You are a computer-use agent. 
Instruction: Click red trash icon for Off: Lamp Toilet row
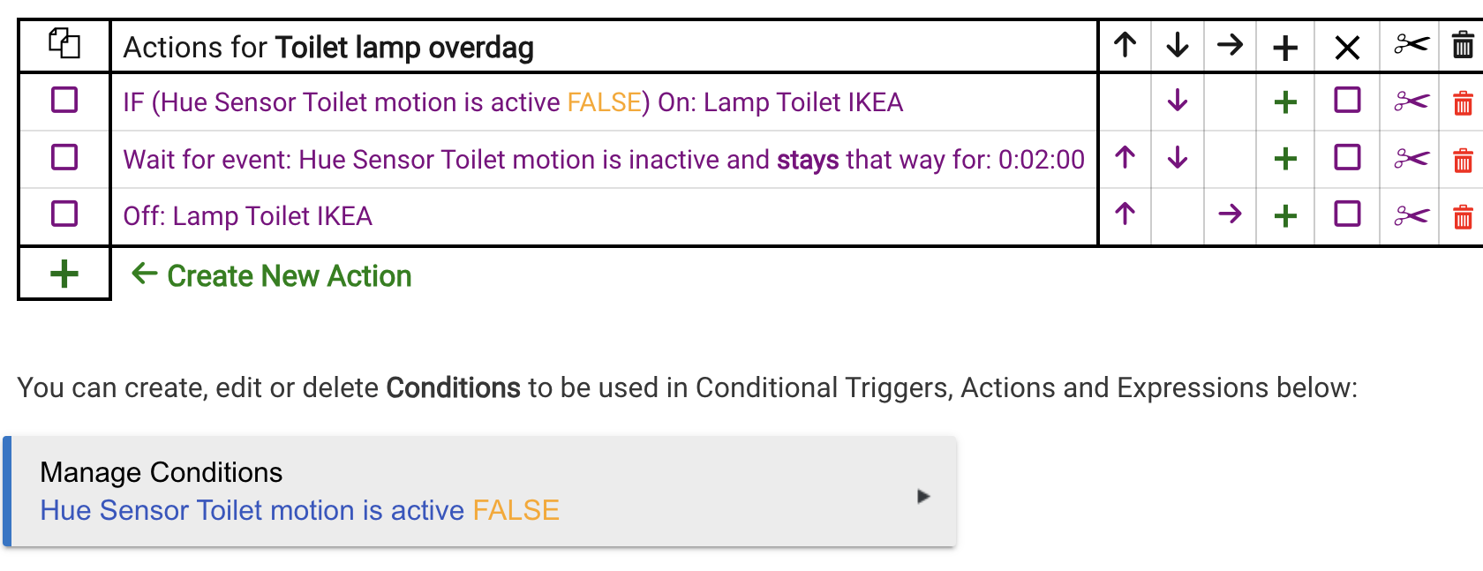1463,216
